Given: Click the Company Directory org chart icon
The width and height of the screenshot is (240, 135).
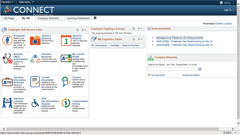Looking at the screenshot, I should pos(150,58).
